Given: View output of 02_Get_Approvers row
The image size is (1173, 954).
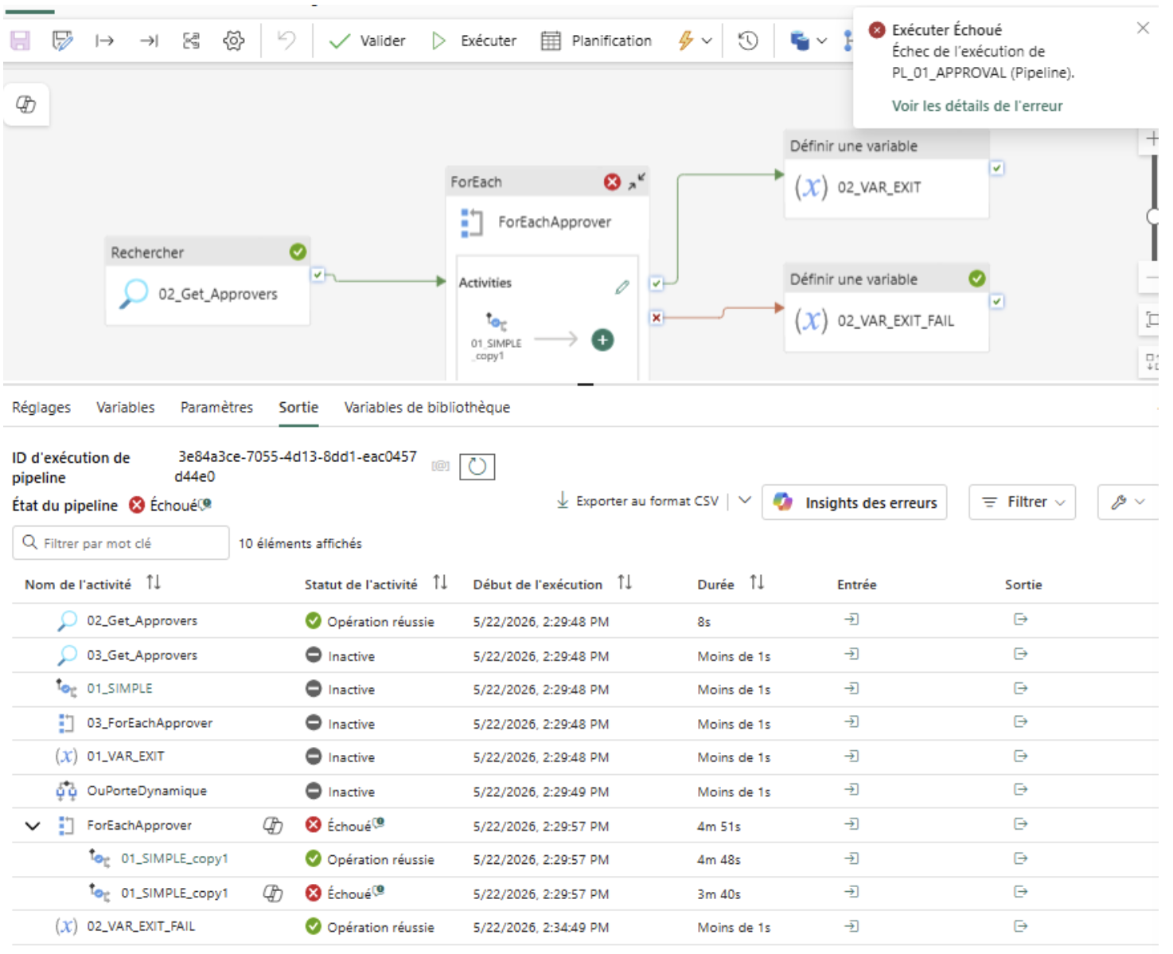Looking at the screenshot, I should pos(1020,620).
